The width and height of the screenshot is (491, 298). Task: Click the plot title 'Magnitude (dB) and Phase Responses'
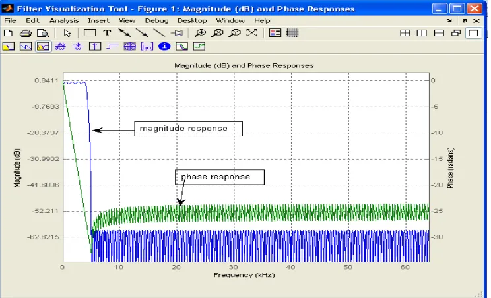tap(244, 66)
